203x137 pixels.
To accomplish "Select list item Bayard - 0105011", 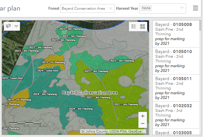I will tap(176, 88).
